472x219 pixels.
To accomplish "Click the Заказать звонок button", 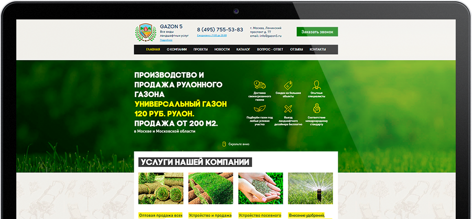I will (x=317, y=31).
